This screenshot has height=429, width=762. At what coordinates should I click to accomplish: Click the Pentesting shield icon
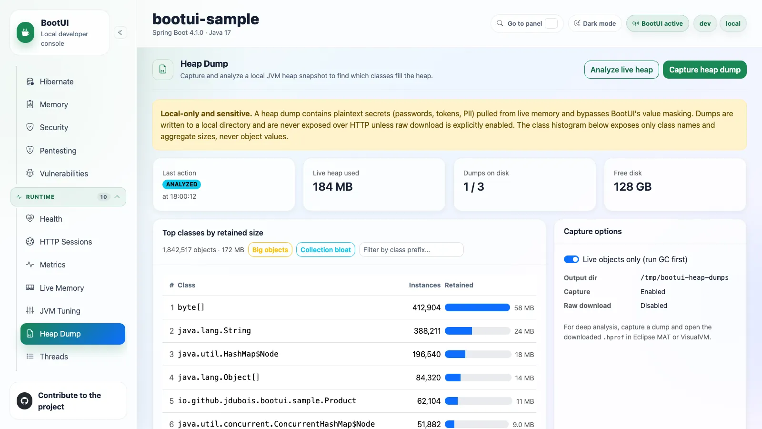[30, 150]
